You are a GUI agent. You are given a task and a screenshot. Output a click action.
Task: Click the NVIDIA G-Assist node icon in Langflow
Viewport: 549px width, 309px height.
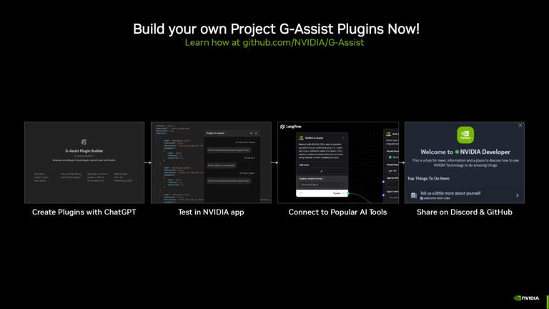[x=301, y=137]
